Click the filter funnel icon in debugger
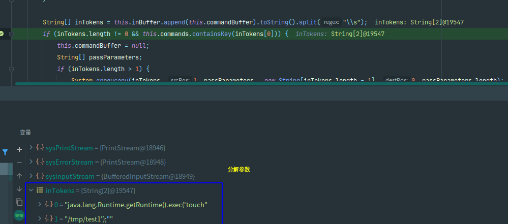Viewport: 508px width, 224px height. tap(5, 152)
